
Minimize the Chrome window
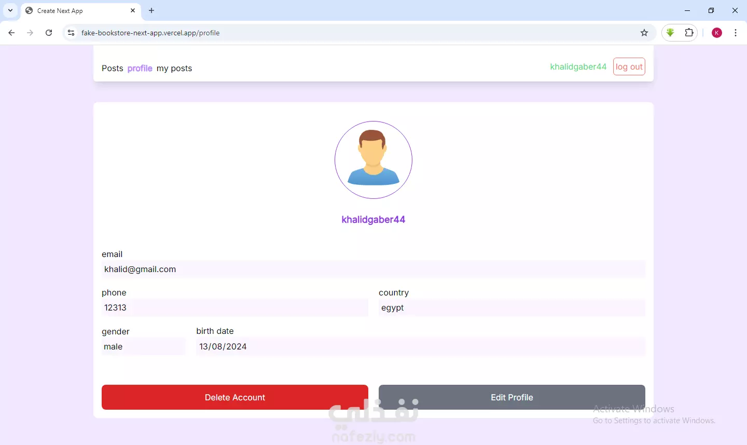point(687,10)
